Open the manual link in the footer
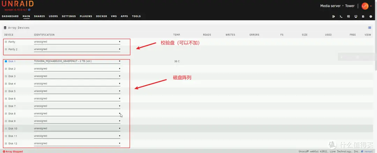Image resolution: width=377 pixels, height=153 pixels. pyautogui.click(x=368, y=151)
